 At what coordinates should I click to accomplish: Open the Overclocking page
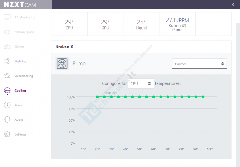coord(24,76)
